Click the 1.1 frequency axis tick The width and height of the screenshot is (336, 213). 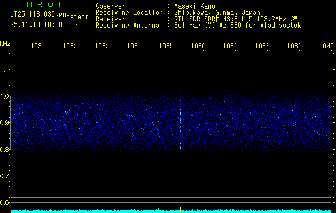pos(5,70)
